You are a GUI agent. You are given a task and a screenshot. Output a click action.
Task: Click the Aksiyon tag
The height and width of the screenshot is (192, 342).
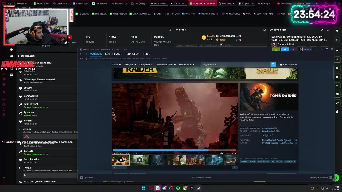click(252, 161)
